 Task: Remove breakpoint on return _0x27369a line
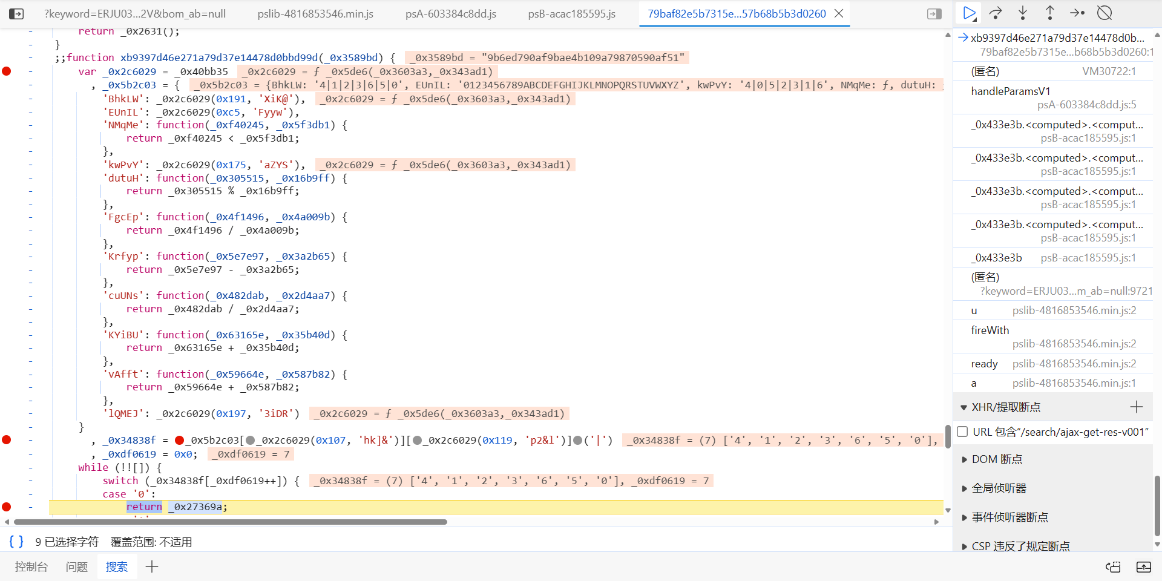tap(7, 507)
